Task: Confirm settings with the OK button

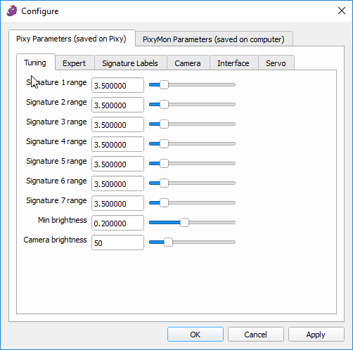Action: [195, 335]
